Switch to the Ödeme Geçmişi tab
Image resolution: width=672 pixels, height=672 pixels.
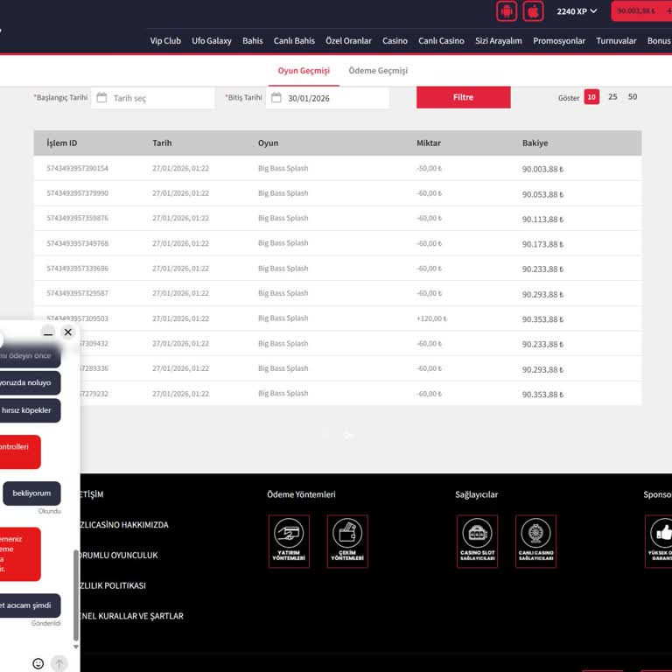[378, 71]
